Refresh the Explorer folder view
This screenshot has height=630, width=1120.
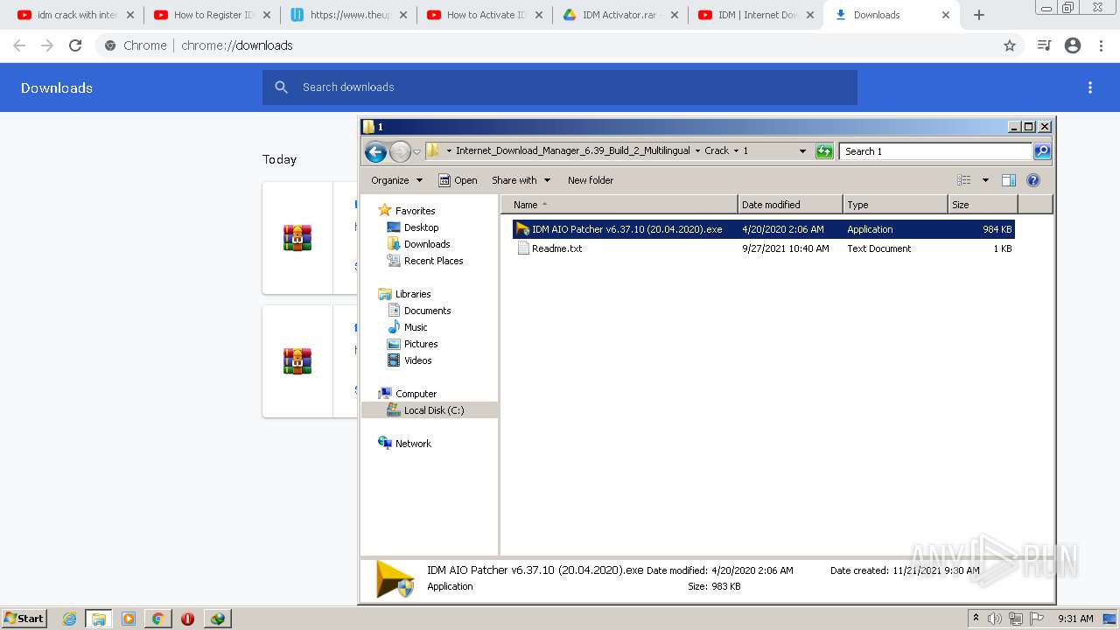[x=824, y=151]
